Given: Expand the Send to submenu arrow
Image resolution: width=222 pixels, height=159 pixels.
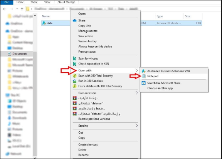Looking at the screenshot, I should tap(136, 126).
